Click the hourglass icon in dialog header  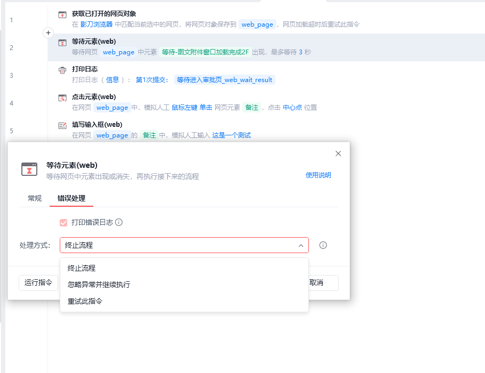coord(29,169)
